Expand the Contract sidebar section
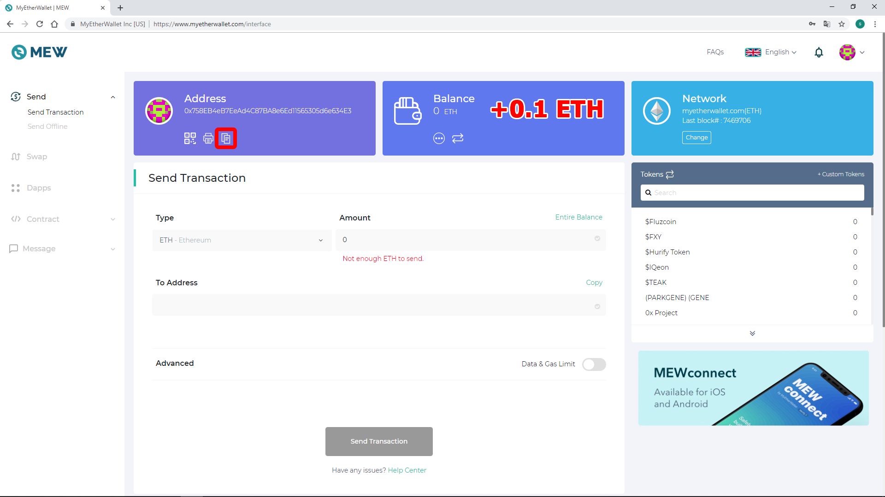Viewport: 885px width, 497px height. [x=113, y=220]
